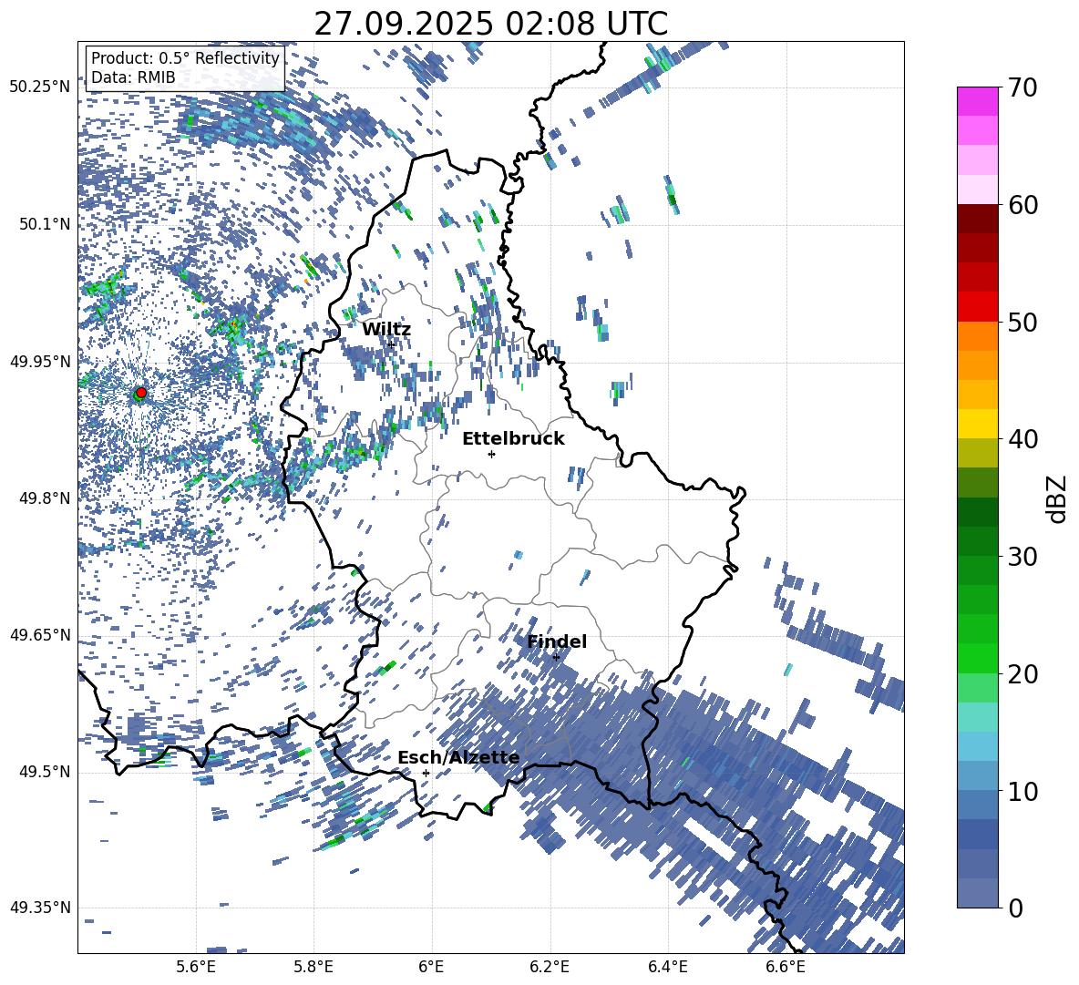Click the 40 tick label on colorbar

1023,439
